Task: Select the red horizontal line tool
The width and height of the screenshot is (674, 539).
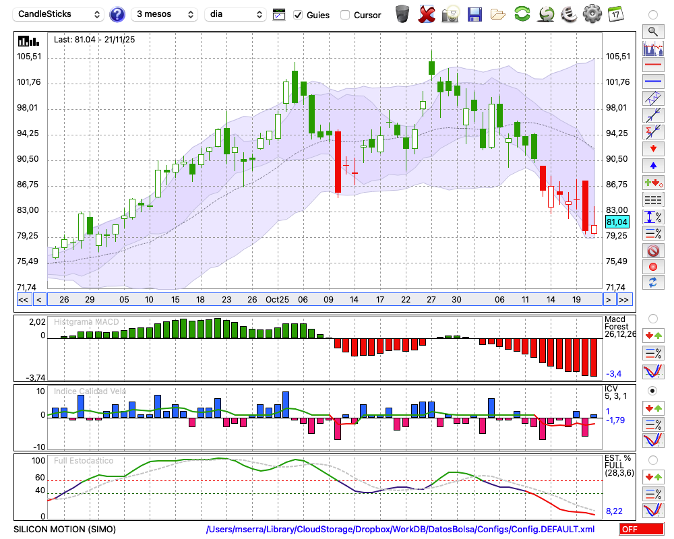Action: [x=653, y=65]
